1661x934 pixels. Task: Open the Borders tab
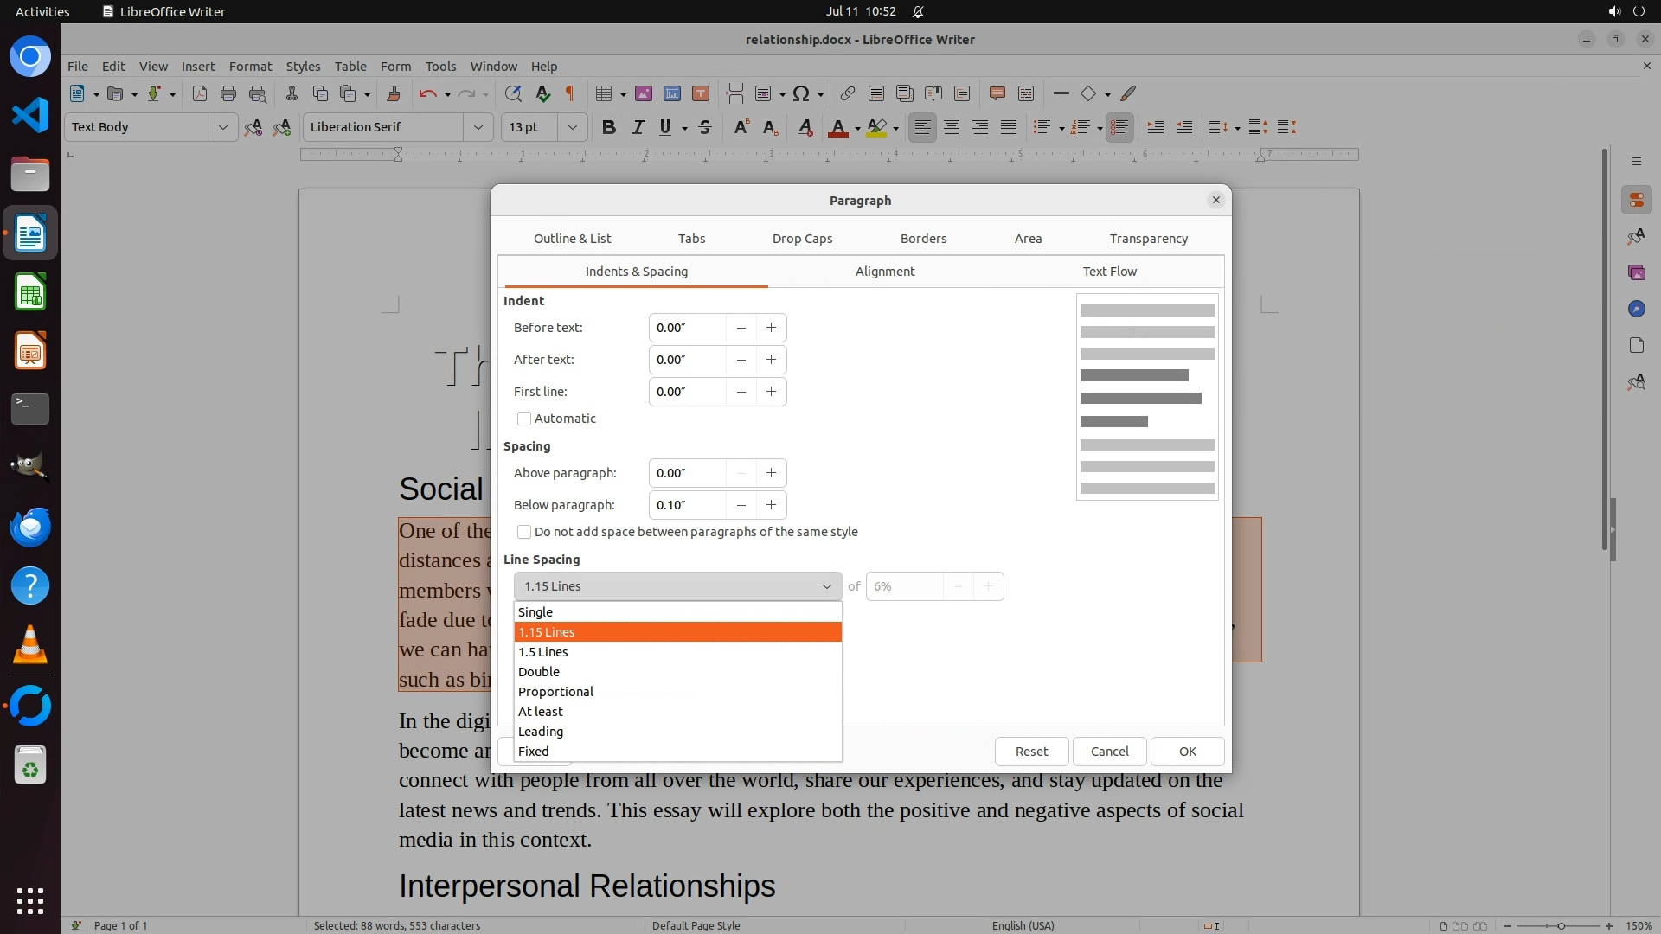pos(923,239)
